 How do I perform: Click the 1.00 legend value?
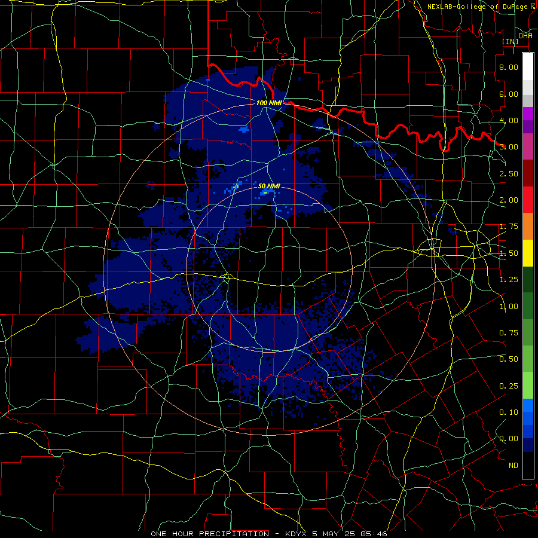click(509, 307)
